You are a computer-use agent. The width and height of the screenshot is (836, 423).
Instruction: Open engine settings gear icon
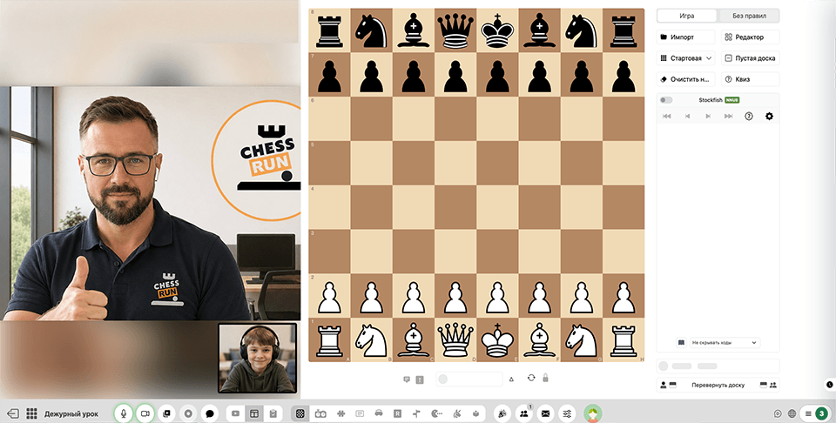(x=769, y=116)
